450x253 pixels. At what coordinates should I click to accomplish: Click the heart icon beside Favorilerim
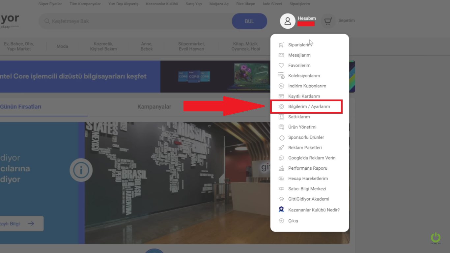pos(281,65)
